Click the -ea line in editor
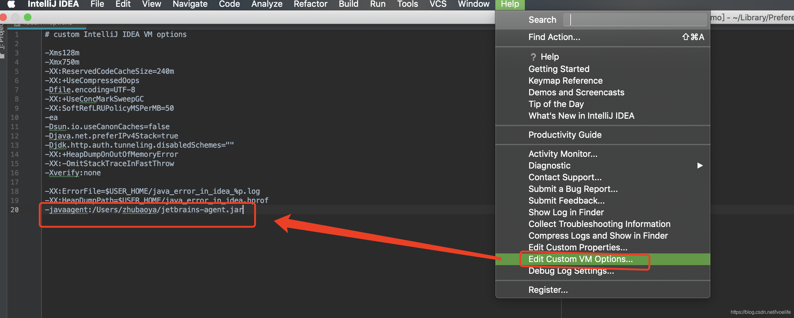794x318 pixels. [51, 117]
